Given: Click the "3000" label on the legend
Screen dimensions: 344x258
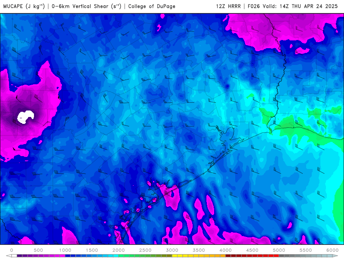Looking at the screenshot, I should pyautogui.click(x=172, y=250).
